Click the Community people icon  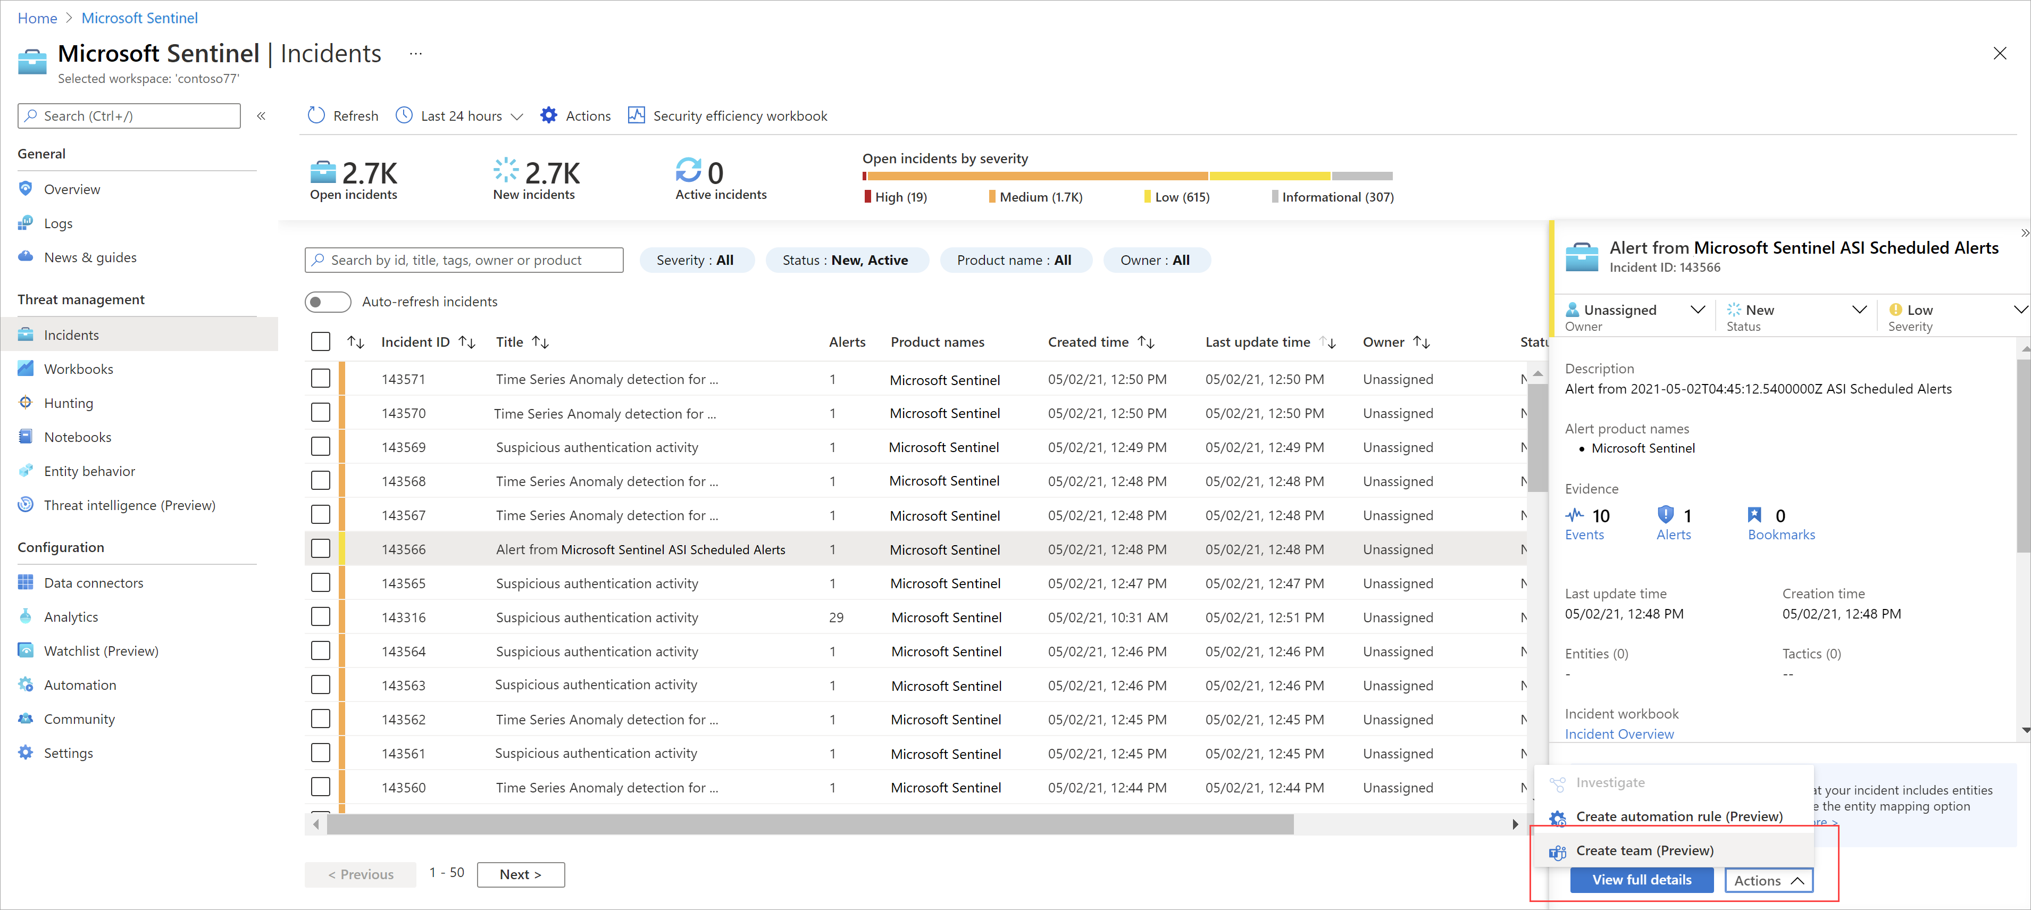(x=26, y=717)
